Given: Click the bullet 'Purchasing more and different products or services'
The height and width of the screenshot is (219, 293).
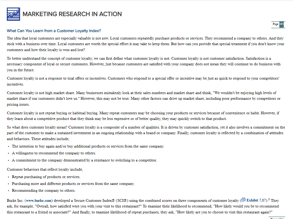Looking at the screenshot, I should [73, 184].
